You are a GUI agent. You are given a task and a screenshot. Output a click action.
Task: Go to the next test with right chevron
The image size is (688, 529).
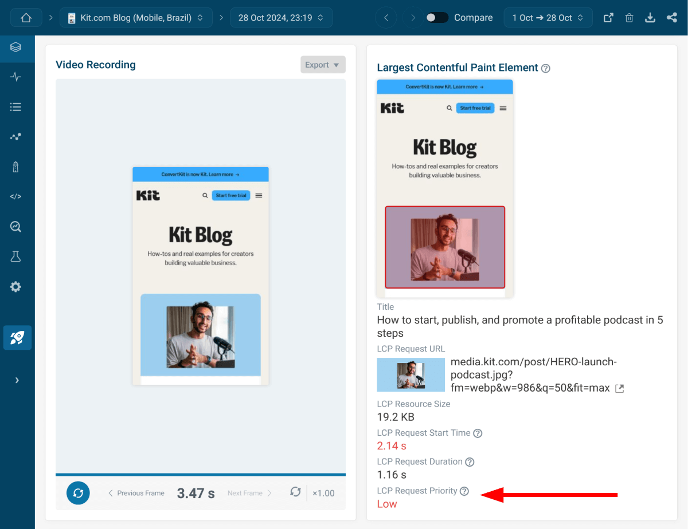pos(412,18)
